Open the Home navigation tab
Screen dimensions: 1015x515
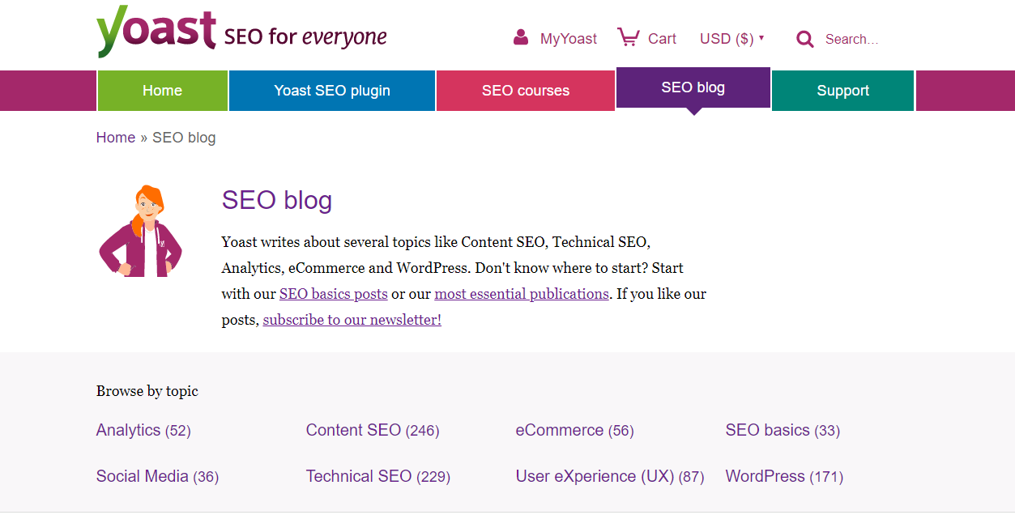pyautogui.click(x=162, y=91)
